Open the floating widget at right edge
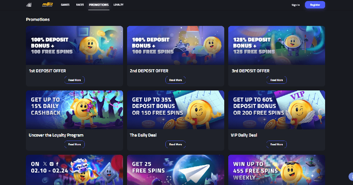The height and width of the screenshot is (185, 353). 351,177
